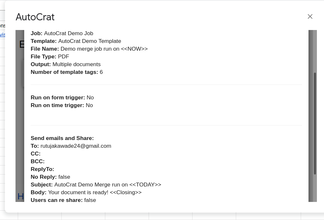This screenshot has height=220, width=324.
Task: Click the partially hidden blue link at left edge
Action: pyautogui.click(x=3, y=35)
